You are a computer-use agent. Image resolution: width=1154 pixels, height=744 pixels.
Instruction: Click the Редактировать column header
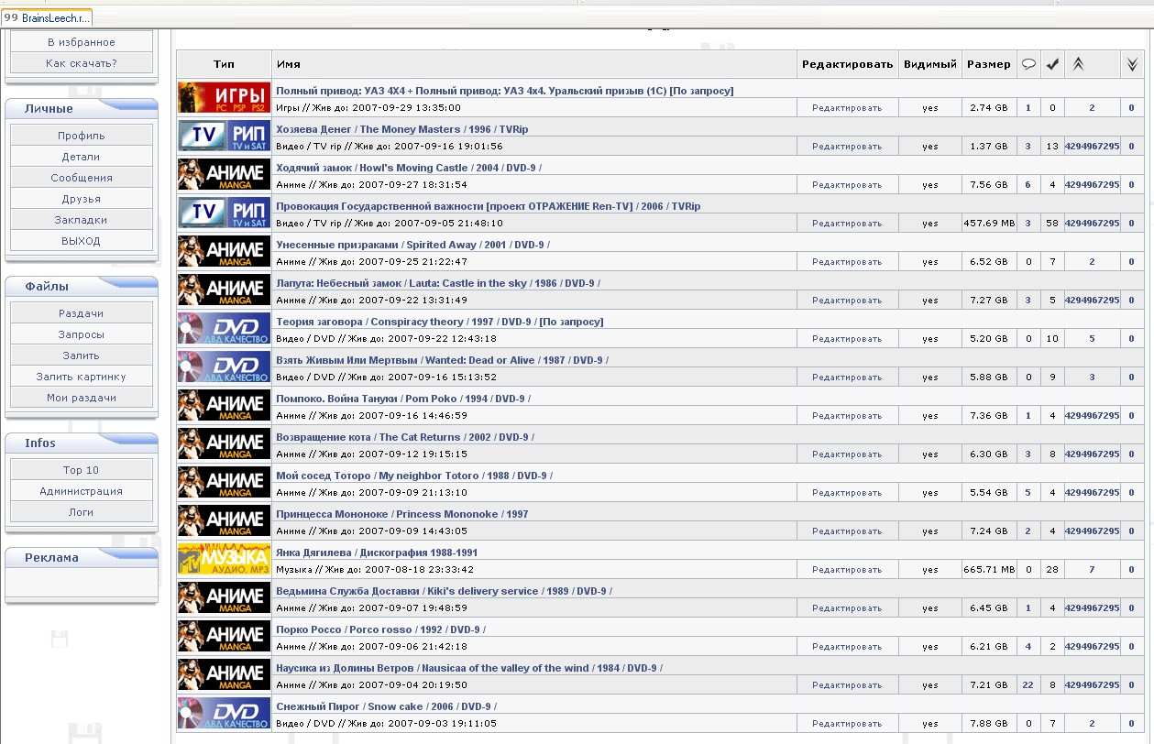click(847, 64)
